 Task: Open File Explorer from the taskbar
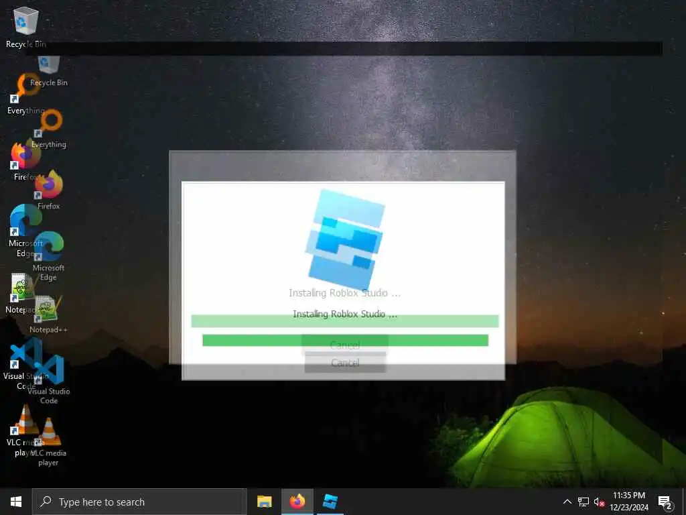coord(264,502)
